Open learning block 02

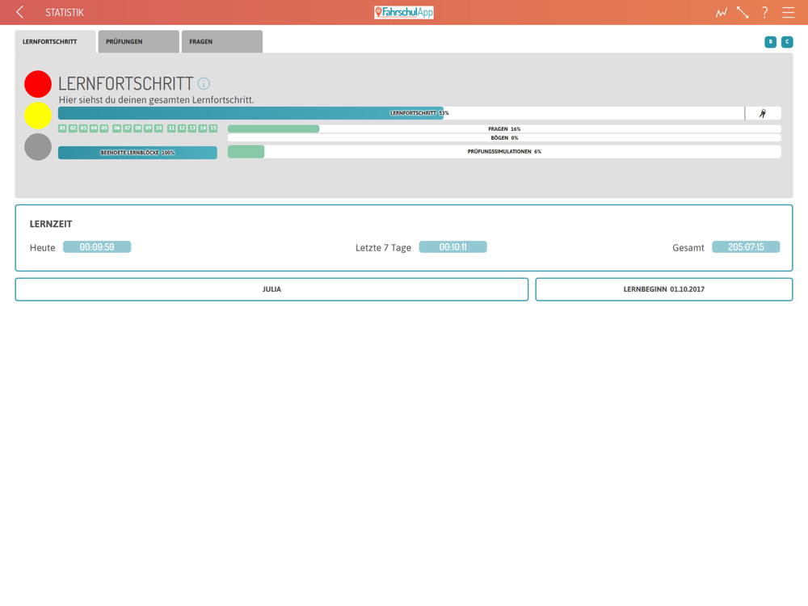coord(73,128)
